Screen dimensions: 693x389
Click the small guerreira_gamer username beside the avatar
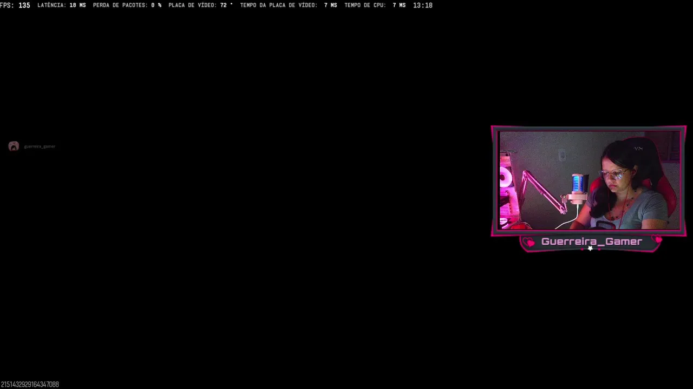pyautogui.click(x=40, y=146)
